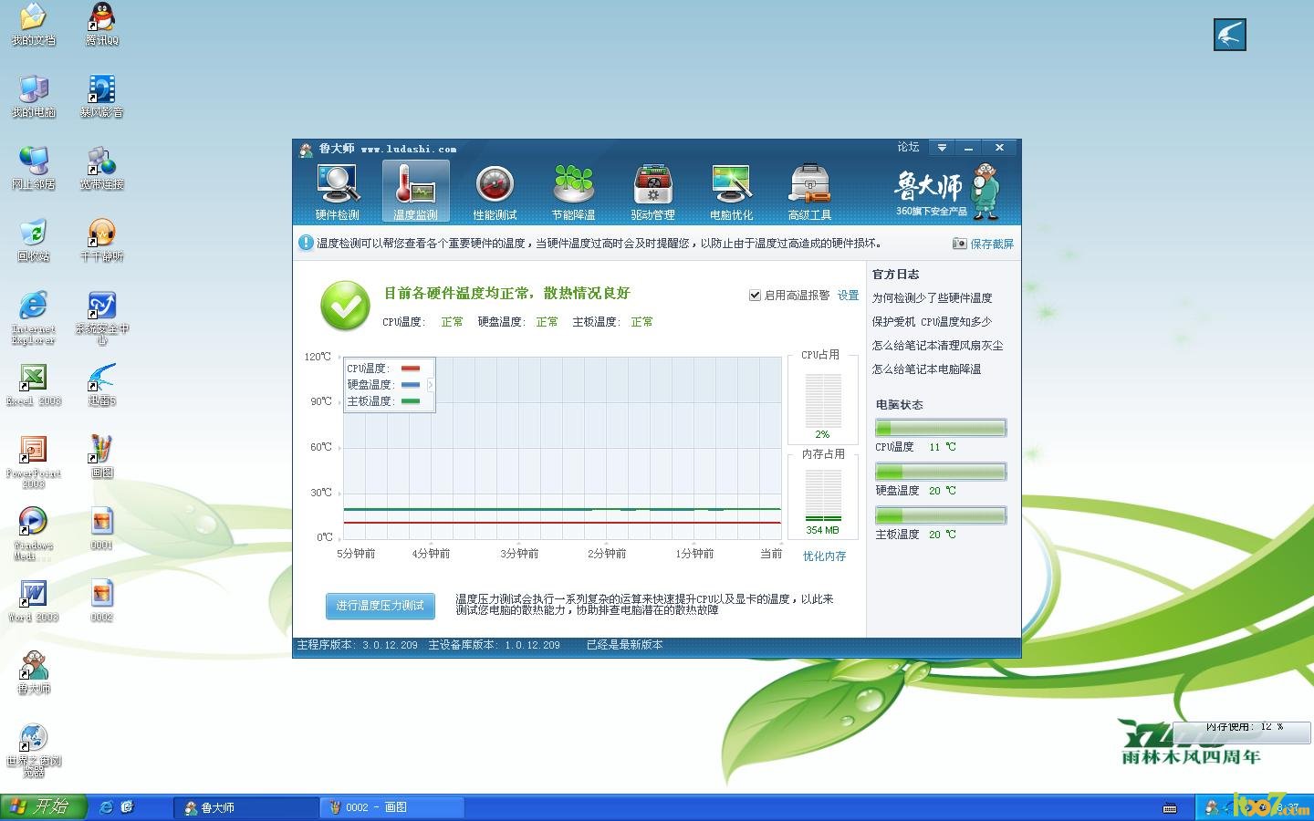Open article 保护爱机 CPU温度知多少
The width and height of the screenshot is (1314, 821).
pos(932,322)
